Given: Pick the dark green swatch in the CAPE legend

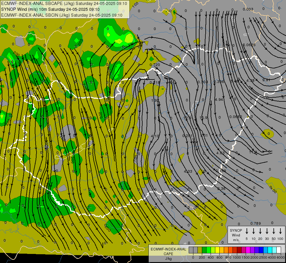Looking at the screenshot, I should click(204, 250).
